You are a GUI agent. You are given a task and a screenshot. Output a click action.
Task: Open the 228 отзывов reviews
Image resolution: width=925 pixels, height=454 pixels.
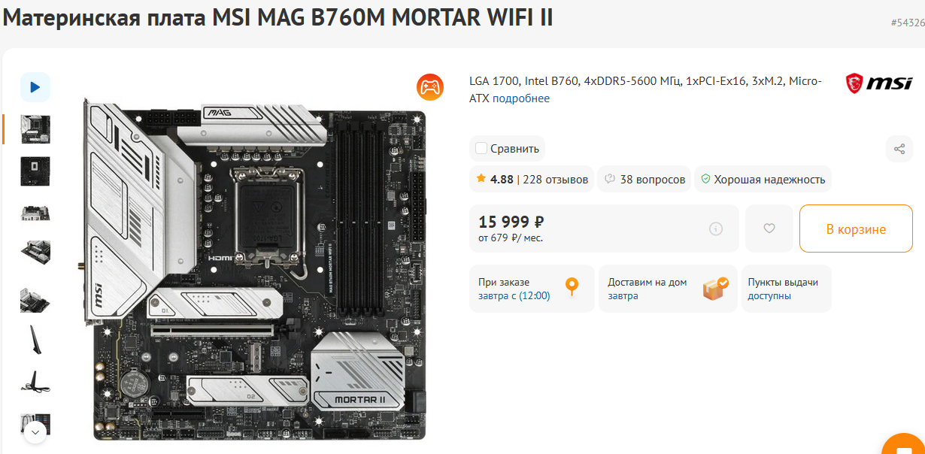pyautogui.click(x=555, y=179)
